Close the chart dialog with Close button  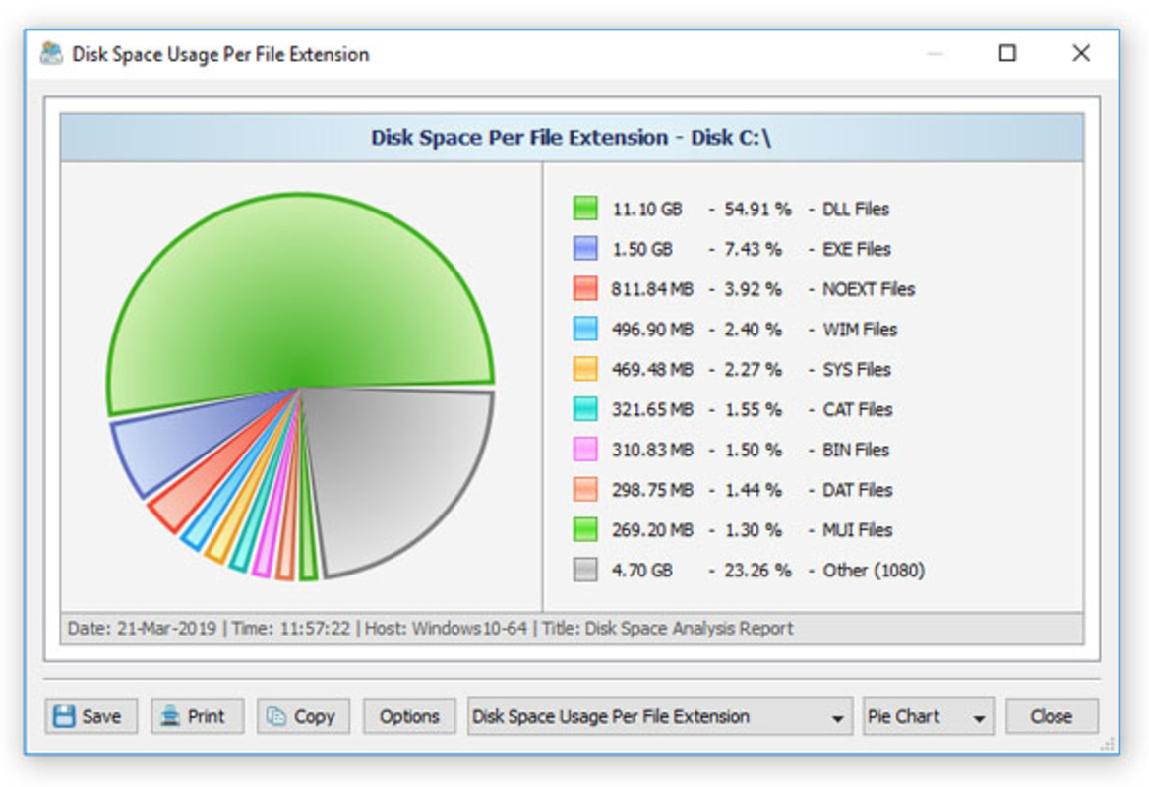1052,716
